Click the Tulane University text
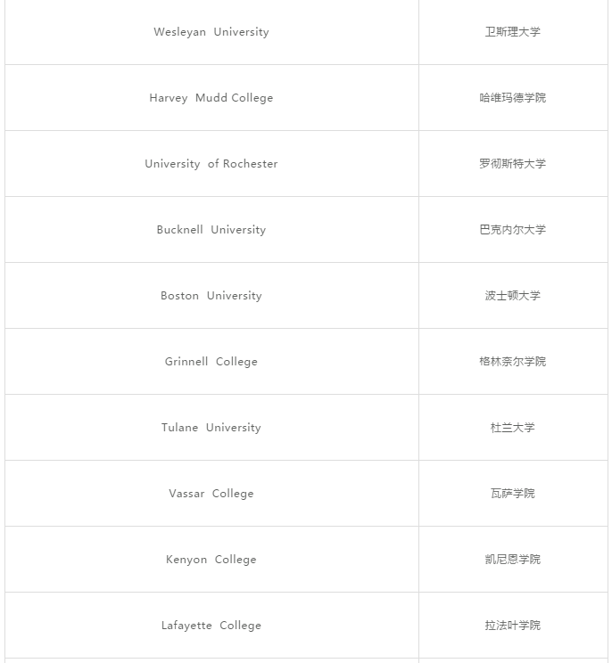This screenshot has width=612, height=663. [211, 428]
